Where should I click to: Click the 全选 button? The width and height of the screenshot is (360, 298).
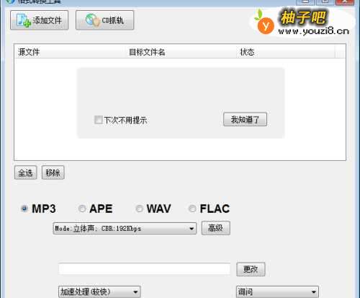click(25, 172)
